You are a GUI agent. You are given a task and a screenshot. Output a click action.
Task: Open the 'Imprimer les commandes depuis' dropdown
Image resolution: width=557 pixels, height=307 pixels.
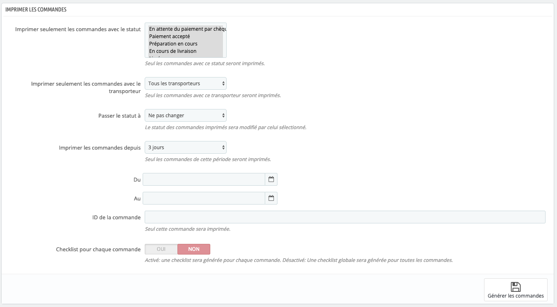coord(184,147)
